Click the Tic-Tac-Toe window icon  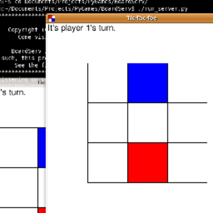point(52,18)
